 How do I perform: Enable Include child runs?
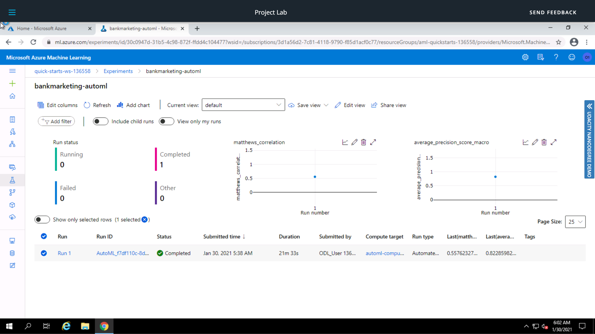[100, 121]
